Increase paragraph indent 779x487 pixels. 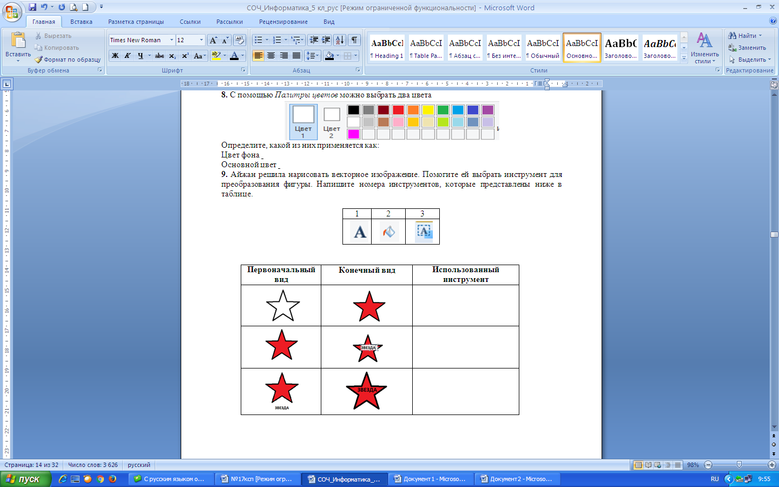tap(326, 40)
